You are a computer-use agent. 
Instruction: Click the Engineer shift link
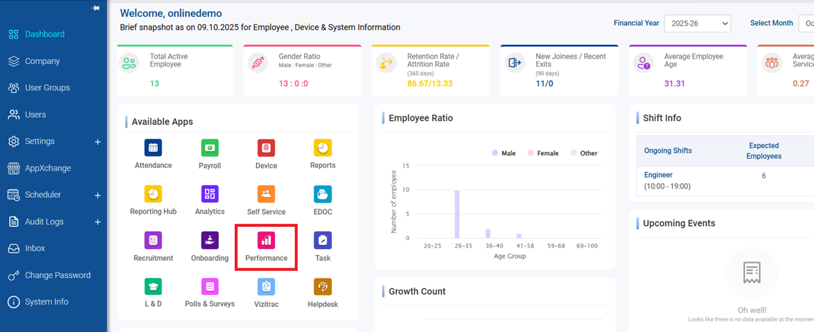(658, 175)
